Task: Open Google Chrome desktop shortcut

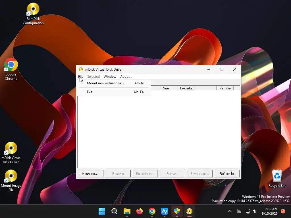Action: pyautogui.click(x=11, y=69)
